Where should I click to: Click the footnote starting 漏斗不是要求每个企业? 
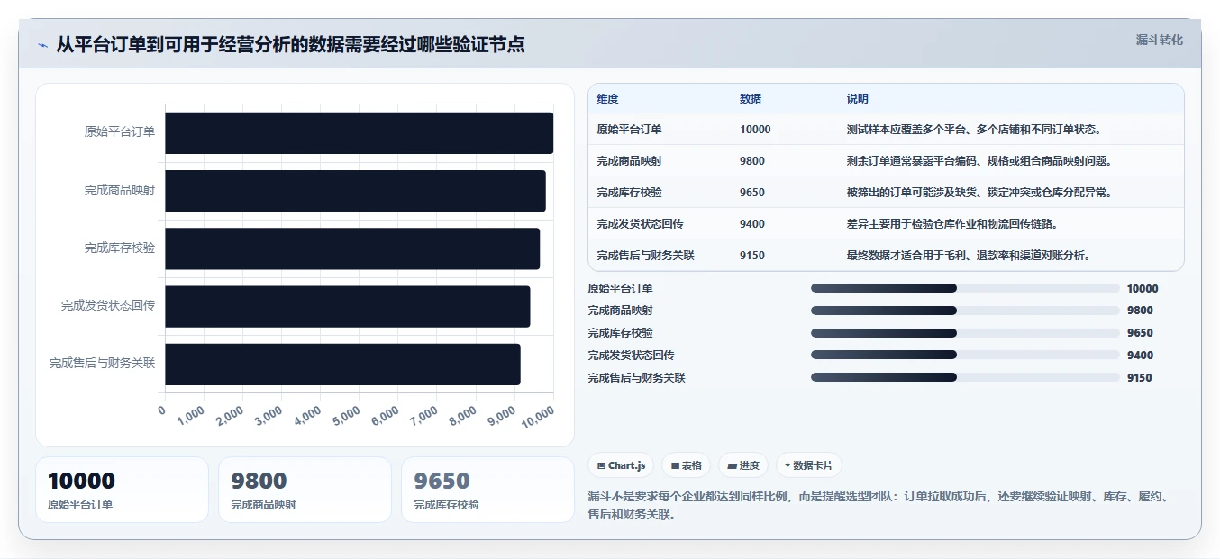click(x=879, y=506)
